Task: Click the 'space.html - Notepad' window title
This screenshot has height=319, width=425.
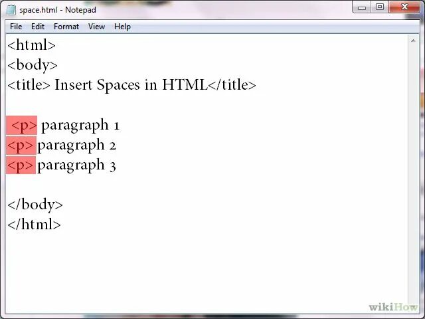Action: click(58, 10)
